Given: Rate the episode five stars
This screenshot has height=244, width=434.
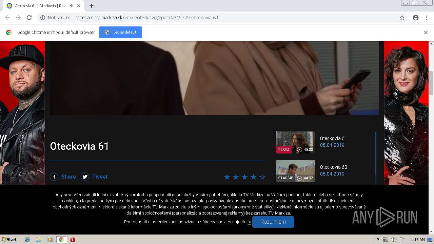Looking at the screenshot, I should 262,177.
